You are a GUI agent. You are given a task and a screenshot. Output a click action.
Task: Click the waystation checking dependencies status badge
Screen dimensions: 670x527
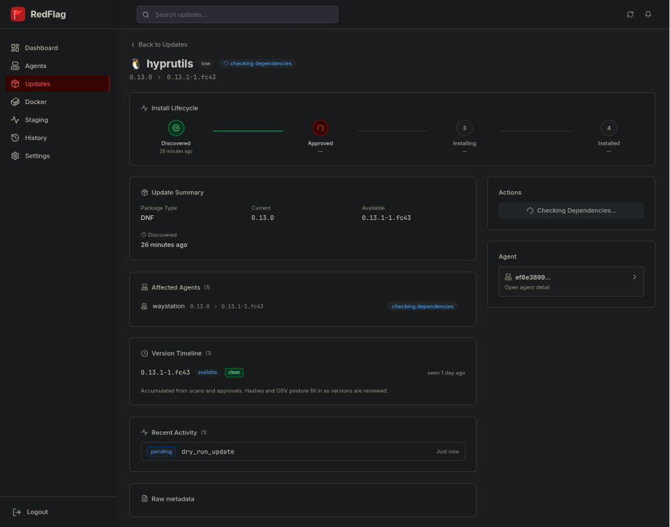pyautogui.click(x=422, y=306)
